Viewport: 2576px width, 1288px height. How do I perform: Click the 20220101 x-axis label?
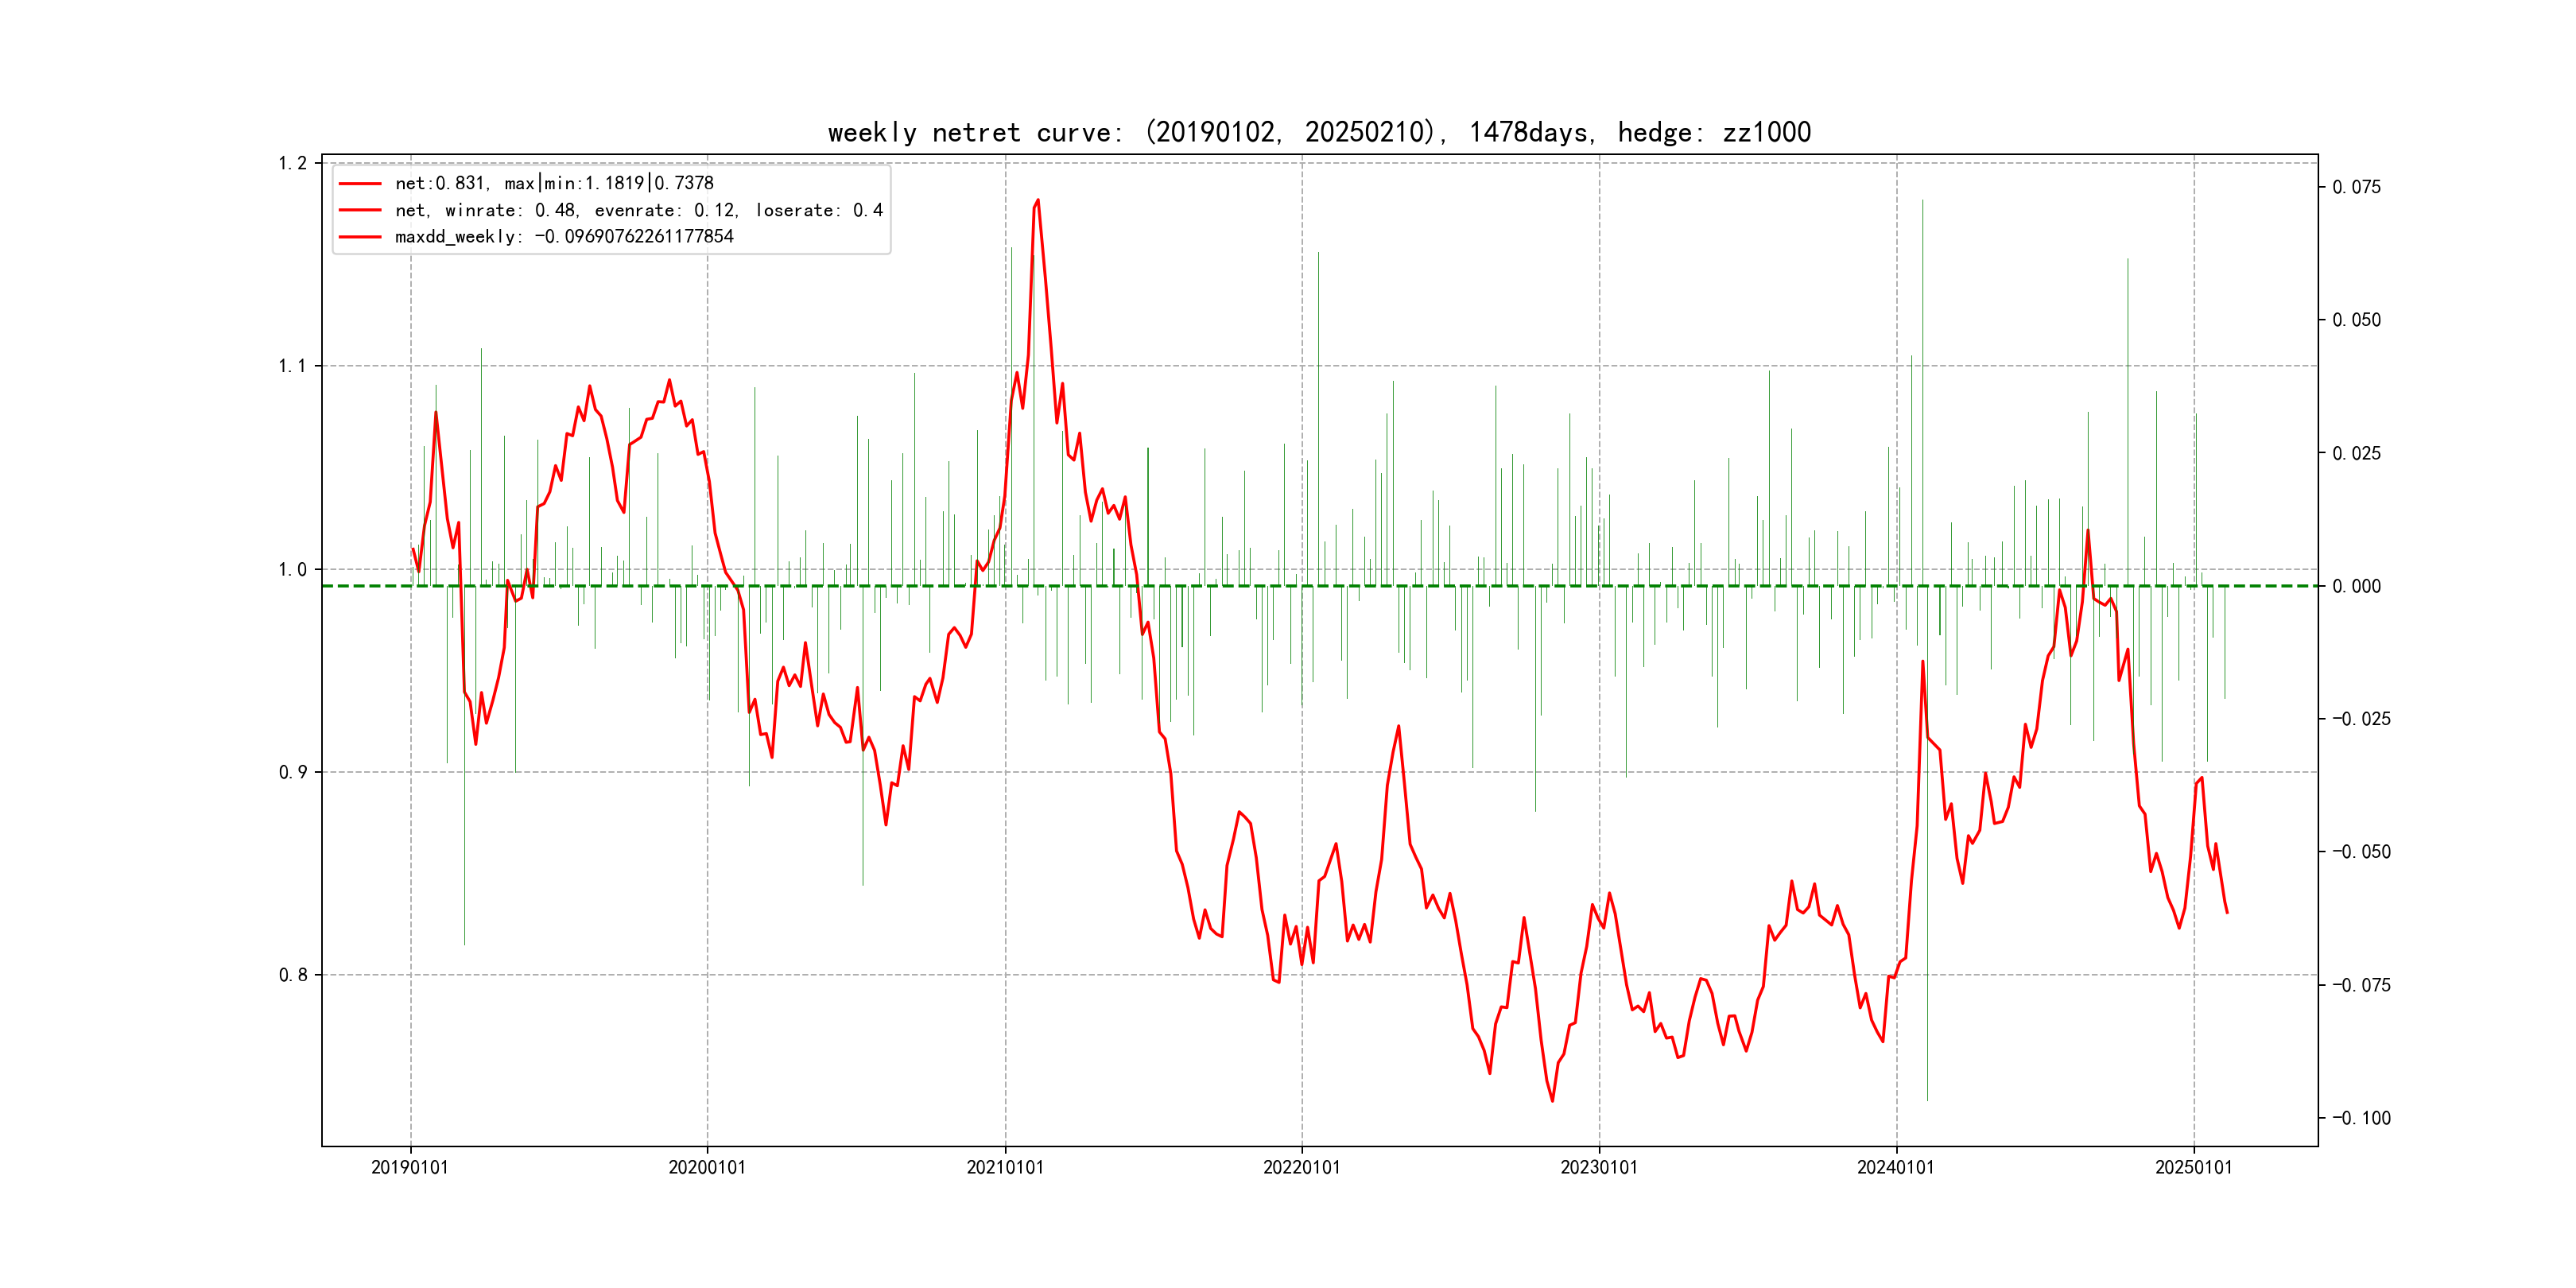coord(1301,1168)
